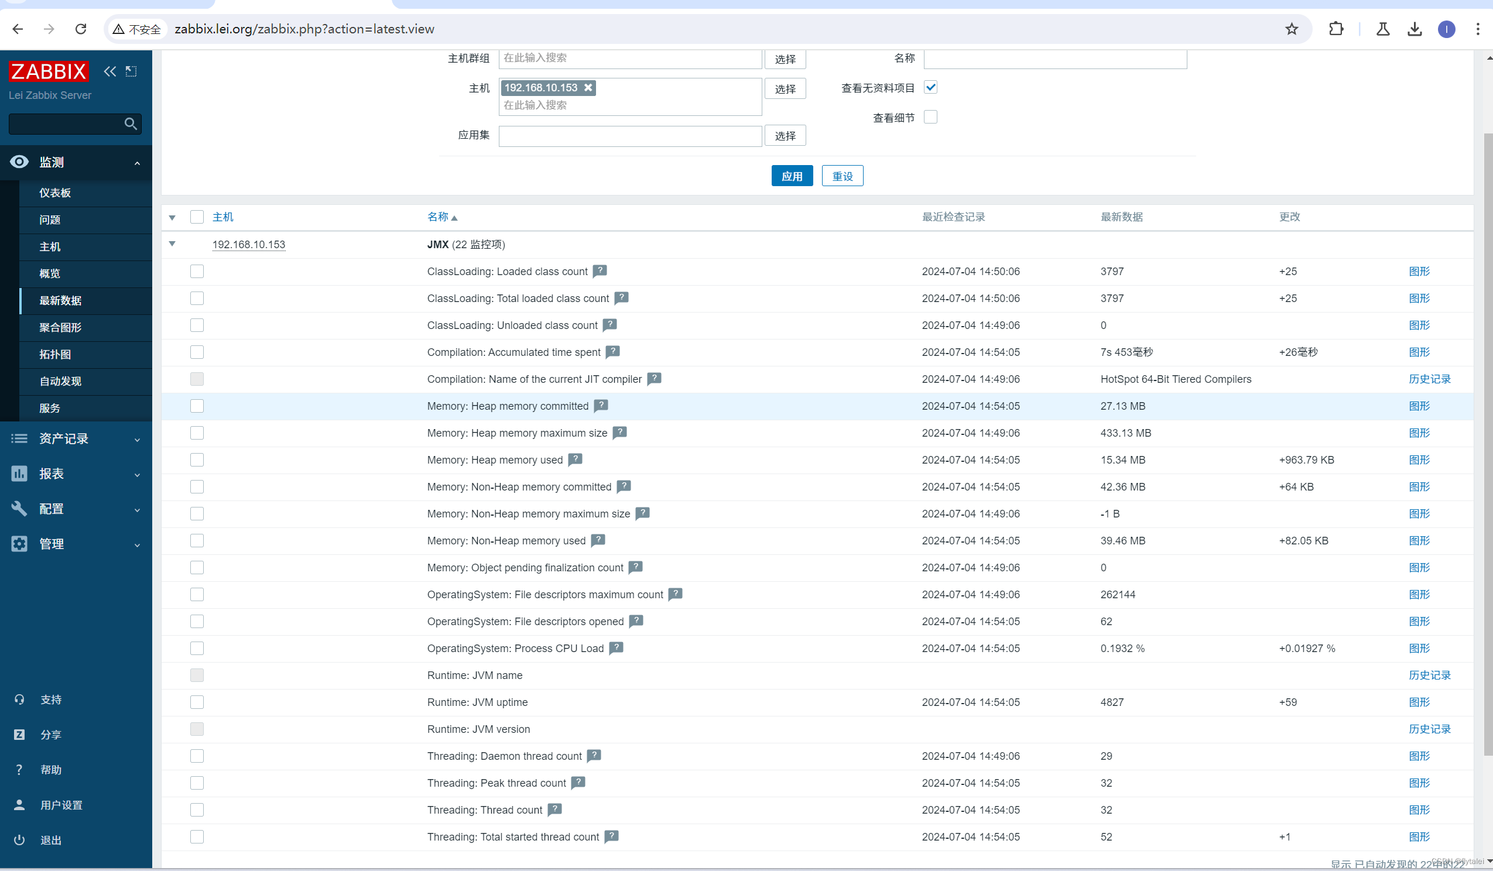This screenshot has width=1493, height=871.
Task: Click 选择 button next to 应用集
Action: tap(785, 136)
